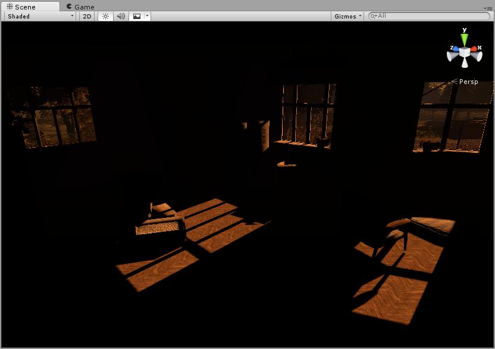
Task: Click the white right gizmo cone
Action: point(477,56)
